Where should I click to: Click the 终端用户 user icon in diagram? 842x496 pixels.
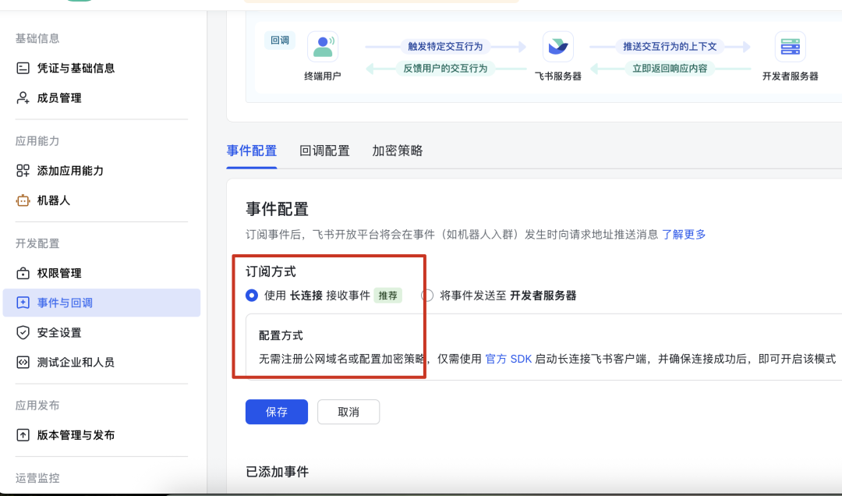(x=324, y=44)
